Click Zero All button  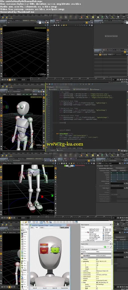[35, 288]
